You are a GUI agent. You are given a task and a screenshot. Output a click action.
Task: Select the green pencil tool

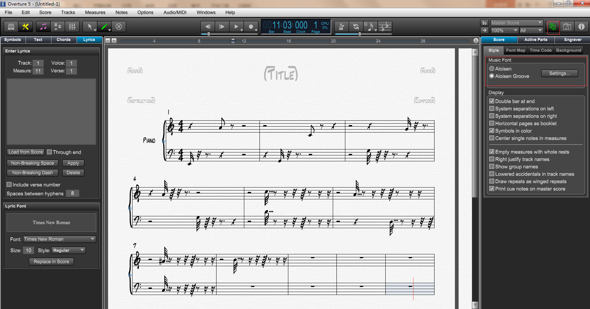104,27
